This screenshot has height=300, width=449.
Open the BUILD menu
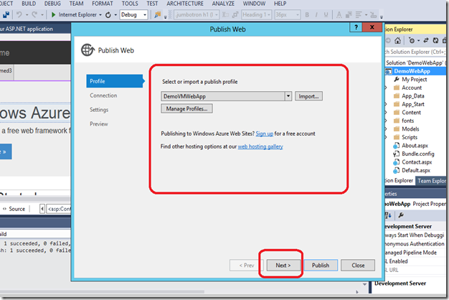tap(29, 4)
